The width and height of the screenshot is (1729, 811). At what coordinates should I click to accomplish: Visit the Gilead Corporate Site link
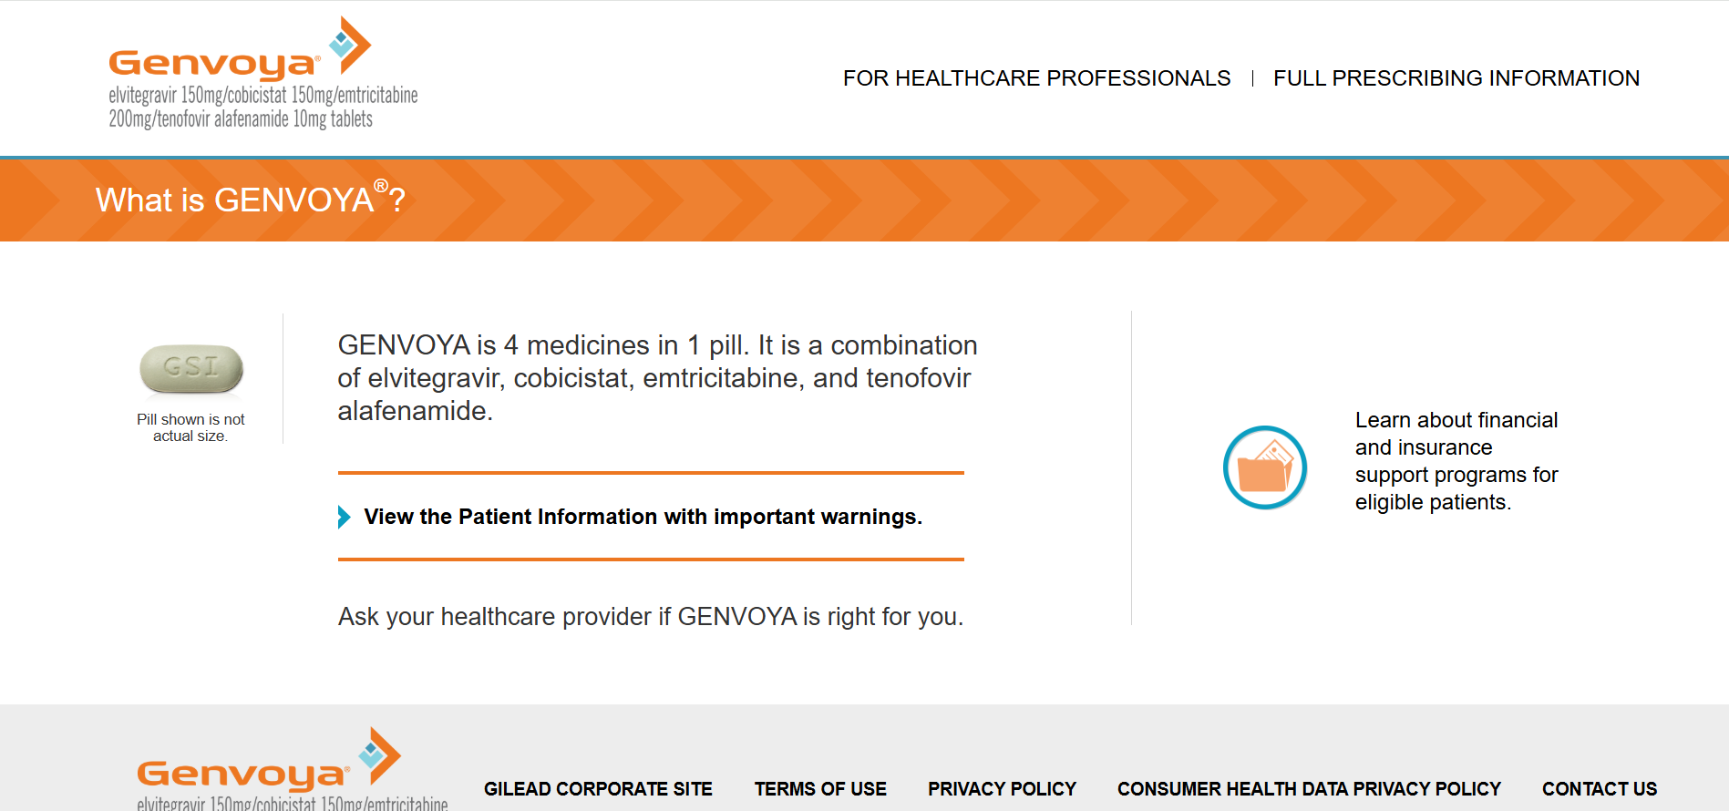598,789
